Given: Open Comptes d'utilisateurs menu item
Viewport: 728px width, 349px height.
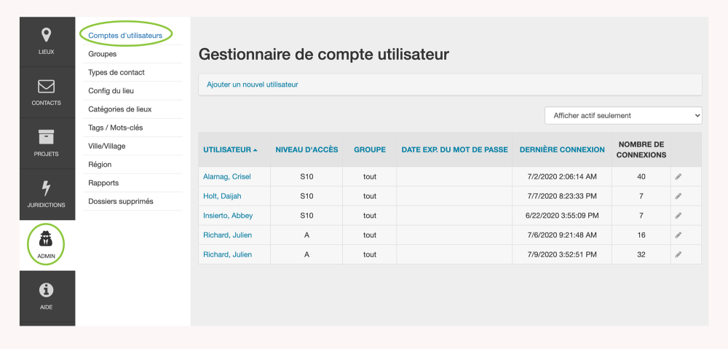Looking at the screenshot, I should pyautogui.click(x=125, y=35).
